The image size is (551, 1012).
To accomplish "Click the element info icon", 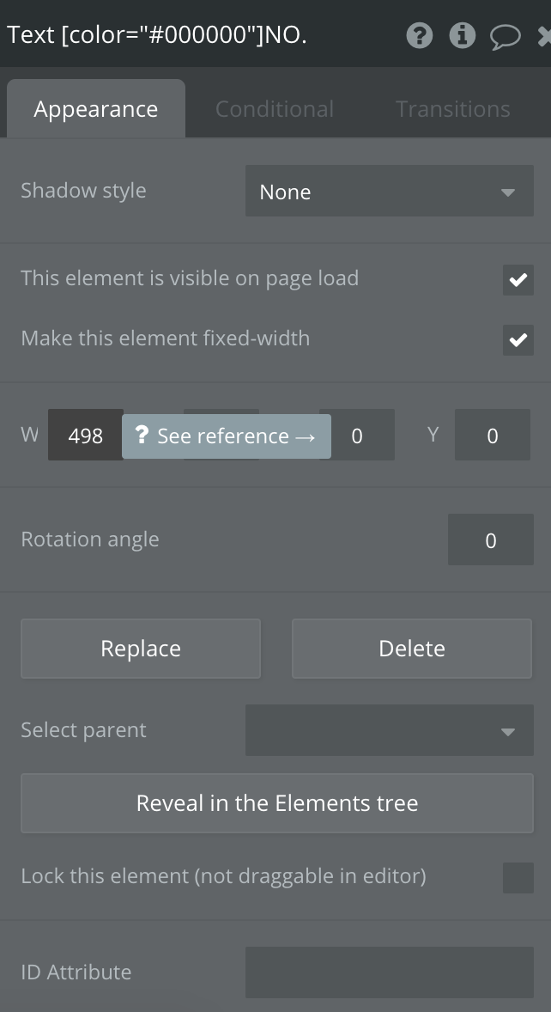I will [x=462, y=36].
